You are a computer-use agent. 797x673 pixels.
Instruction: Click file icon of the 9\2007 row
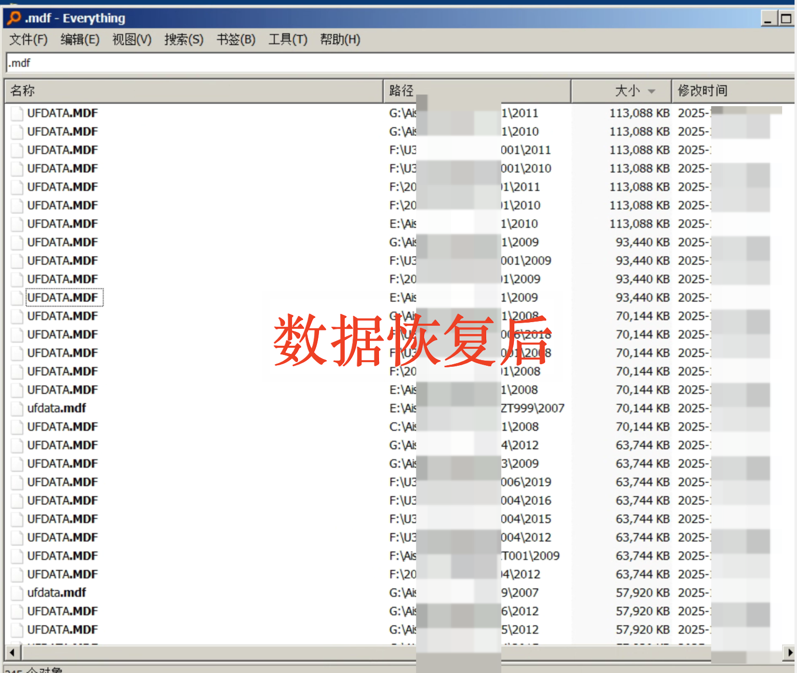tap(17, 593)
